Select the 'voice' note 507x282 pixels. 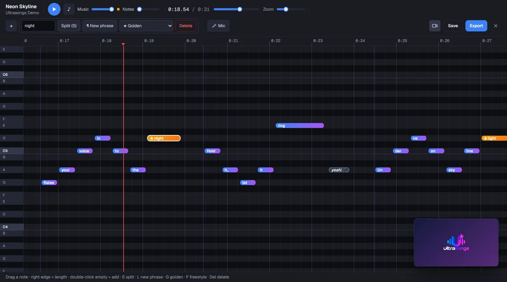click(84, 151)
